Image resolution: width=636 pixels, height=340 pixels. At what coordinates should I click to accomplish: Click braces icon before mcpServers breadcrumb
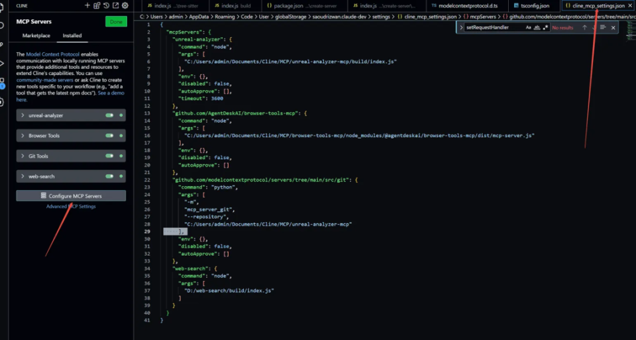(466, 17)
